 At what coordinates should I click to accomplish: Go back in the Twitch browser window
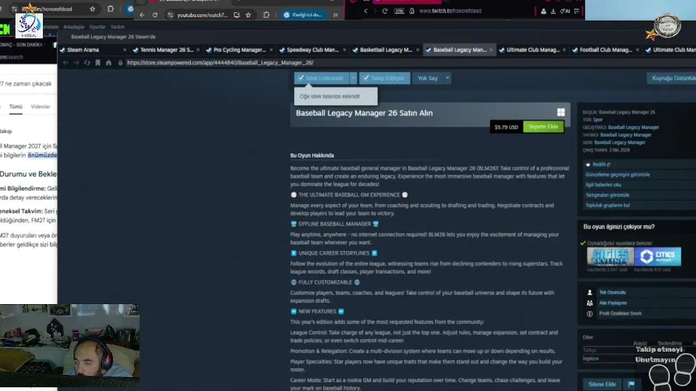[x=365, y=11]
